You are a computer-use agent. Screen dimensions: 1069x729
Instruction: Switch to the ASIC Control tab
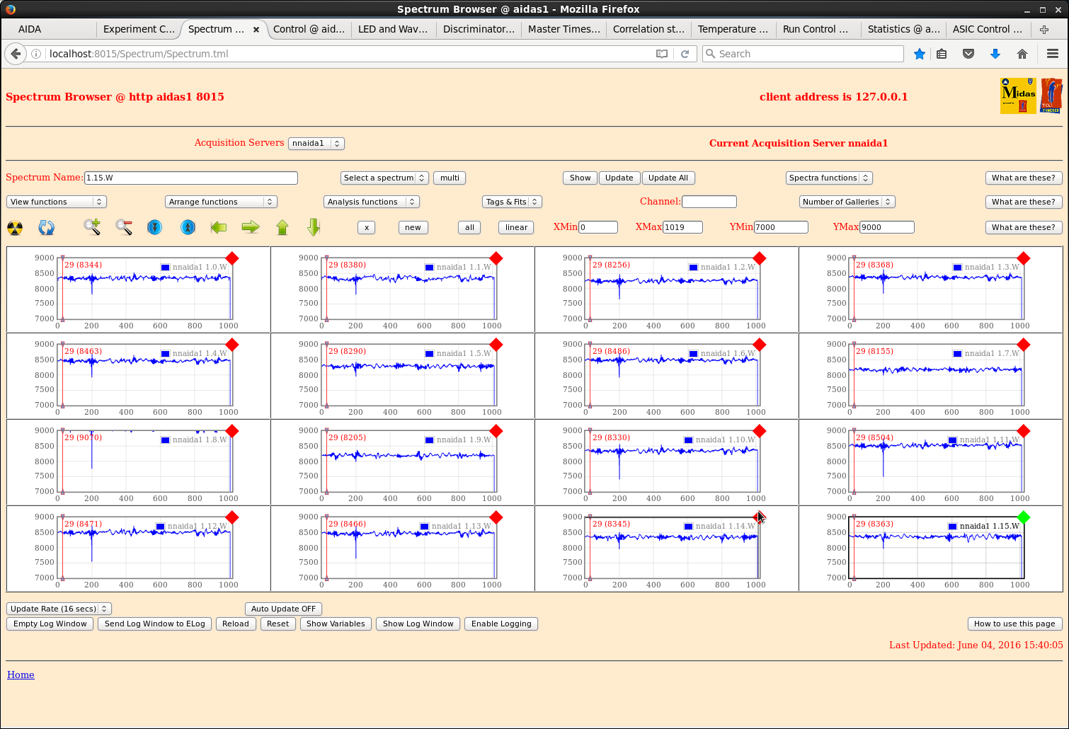987,29
